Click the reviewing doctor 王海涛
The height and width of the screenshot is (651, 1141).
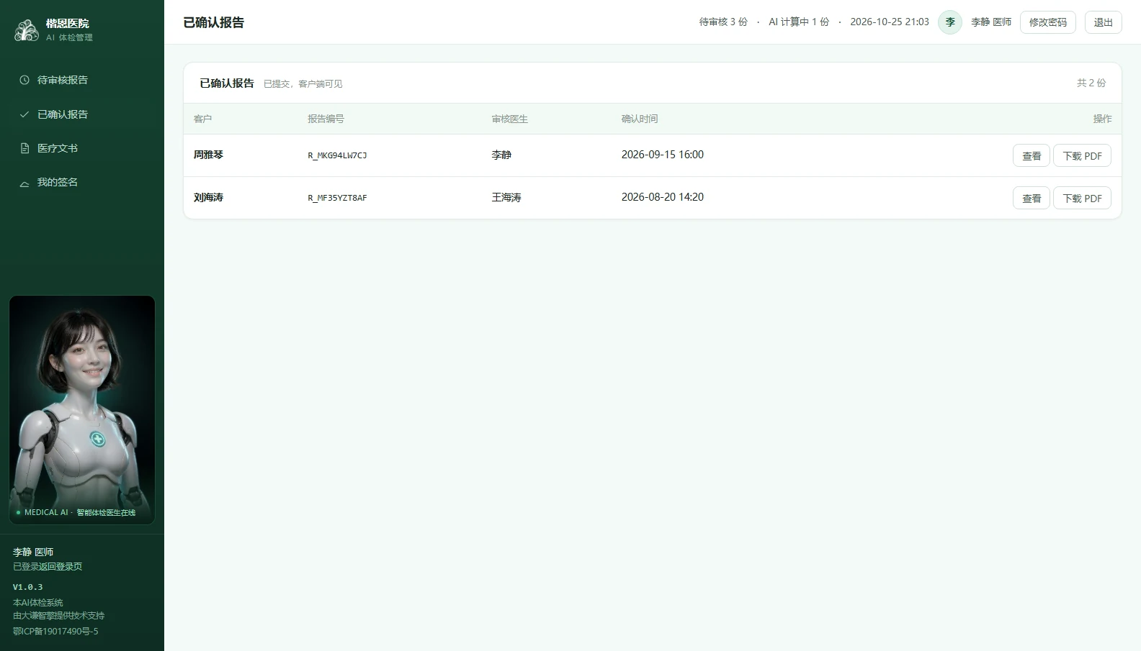pos(506,197)
